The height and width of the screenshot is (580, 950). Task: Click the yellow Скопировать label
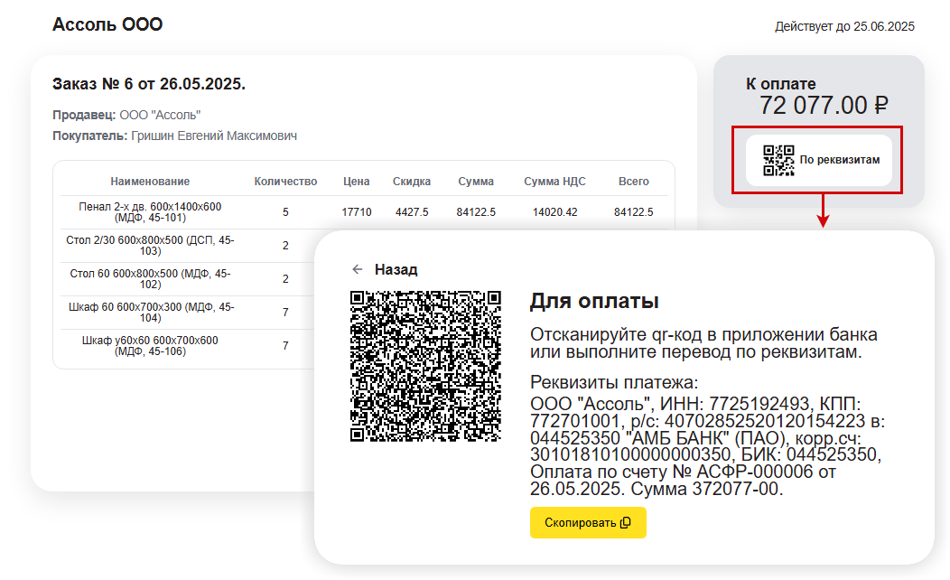click(x=581, y=522)
